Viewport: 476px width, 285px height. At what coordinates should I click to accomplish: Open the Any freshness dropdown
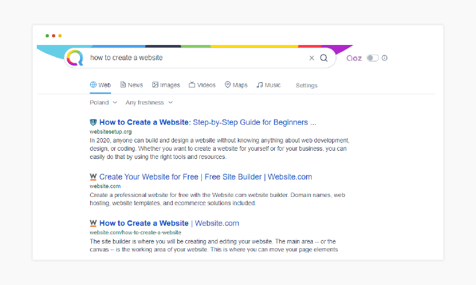tap(149, 103)
